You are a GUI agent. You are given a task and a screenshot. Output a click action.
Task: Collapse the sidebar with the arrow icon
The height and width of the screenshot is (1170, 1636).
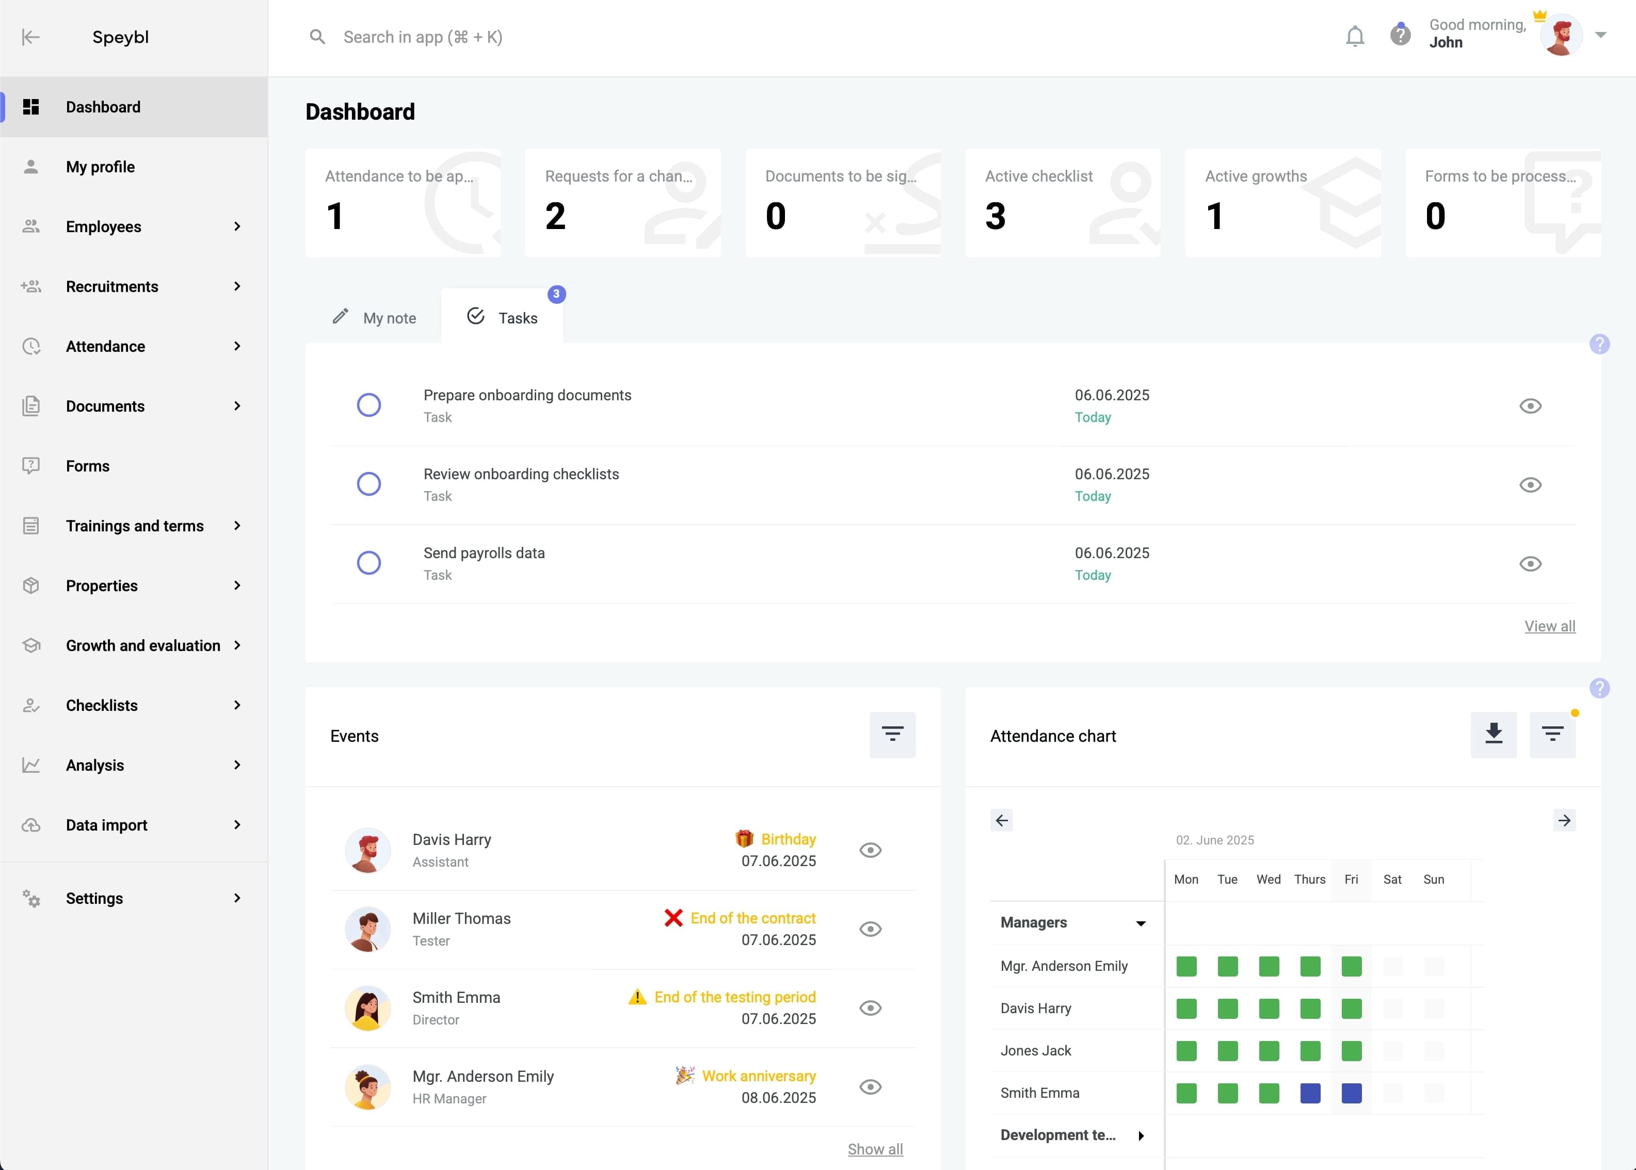tap(30, 37)
